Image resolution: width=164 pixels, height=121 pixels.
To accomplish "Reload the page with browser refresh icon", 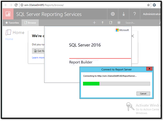I will pos(16,5).
